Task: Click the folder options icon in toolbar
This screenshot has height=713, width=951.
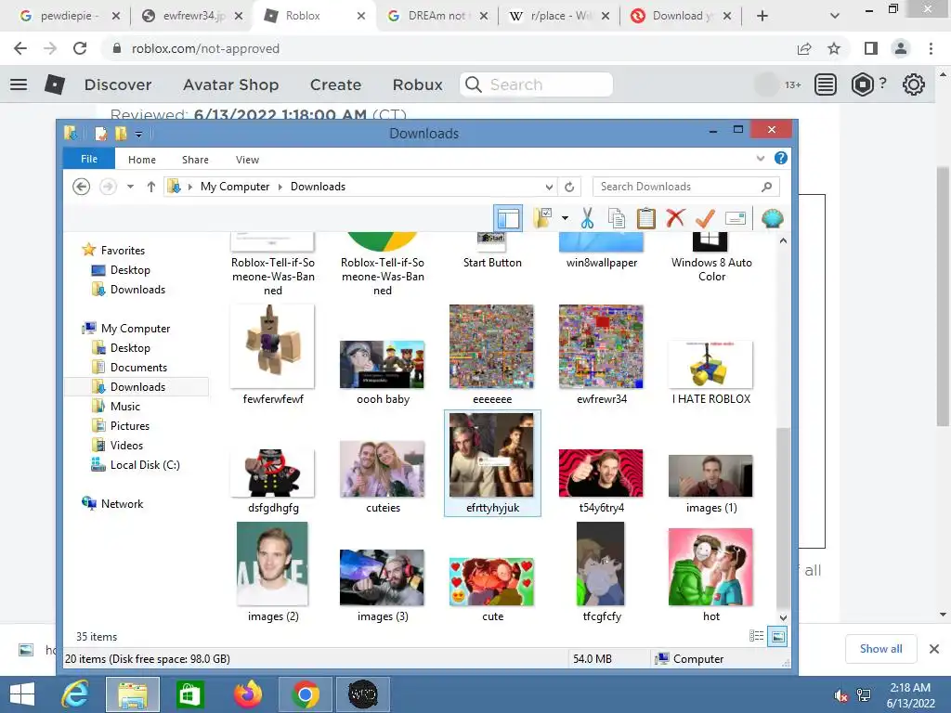Action: point(542,218)
